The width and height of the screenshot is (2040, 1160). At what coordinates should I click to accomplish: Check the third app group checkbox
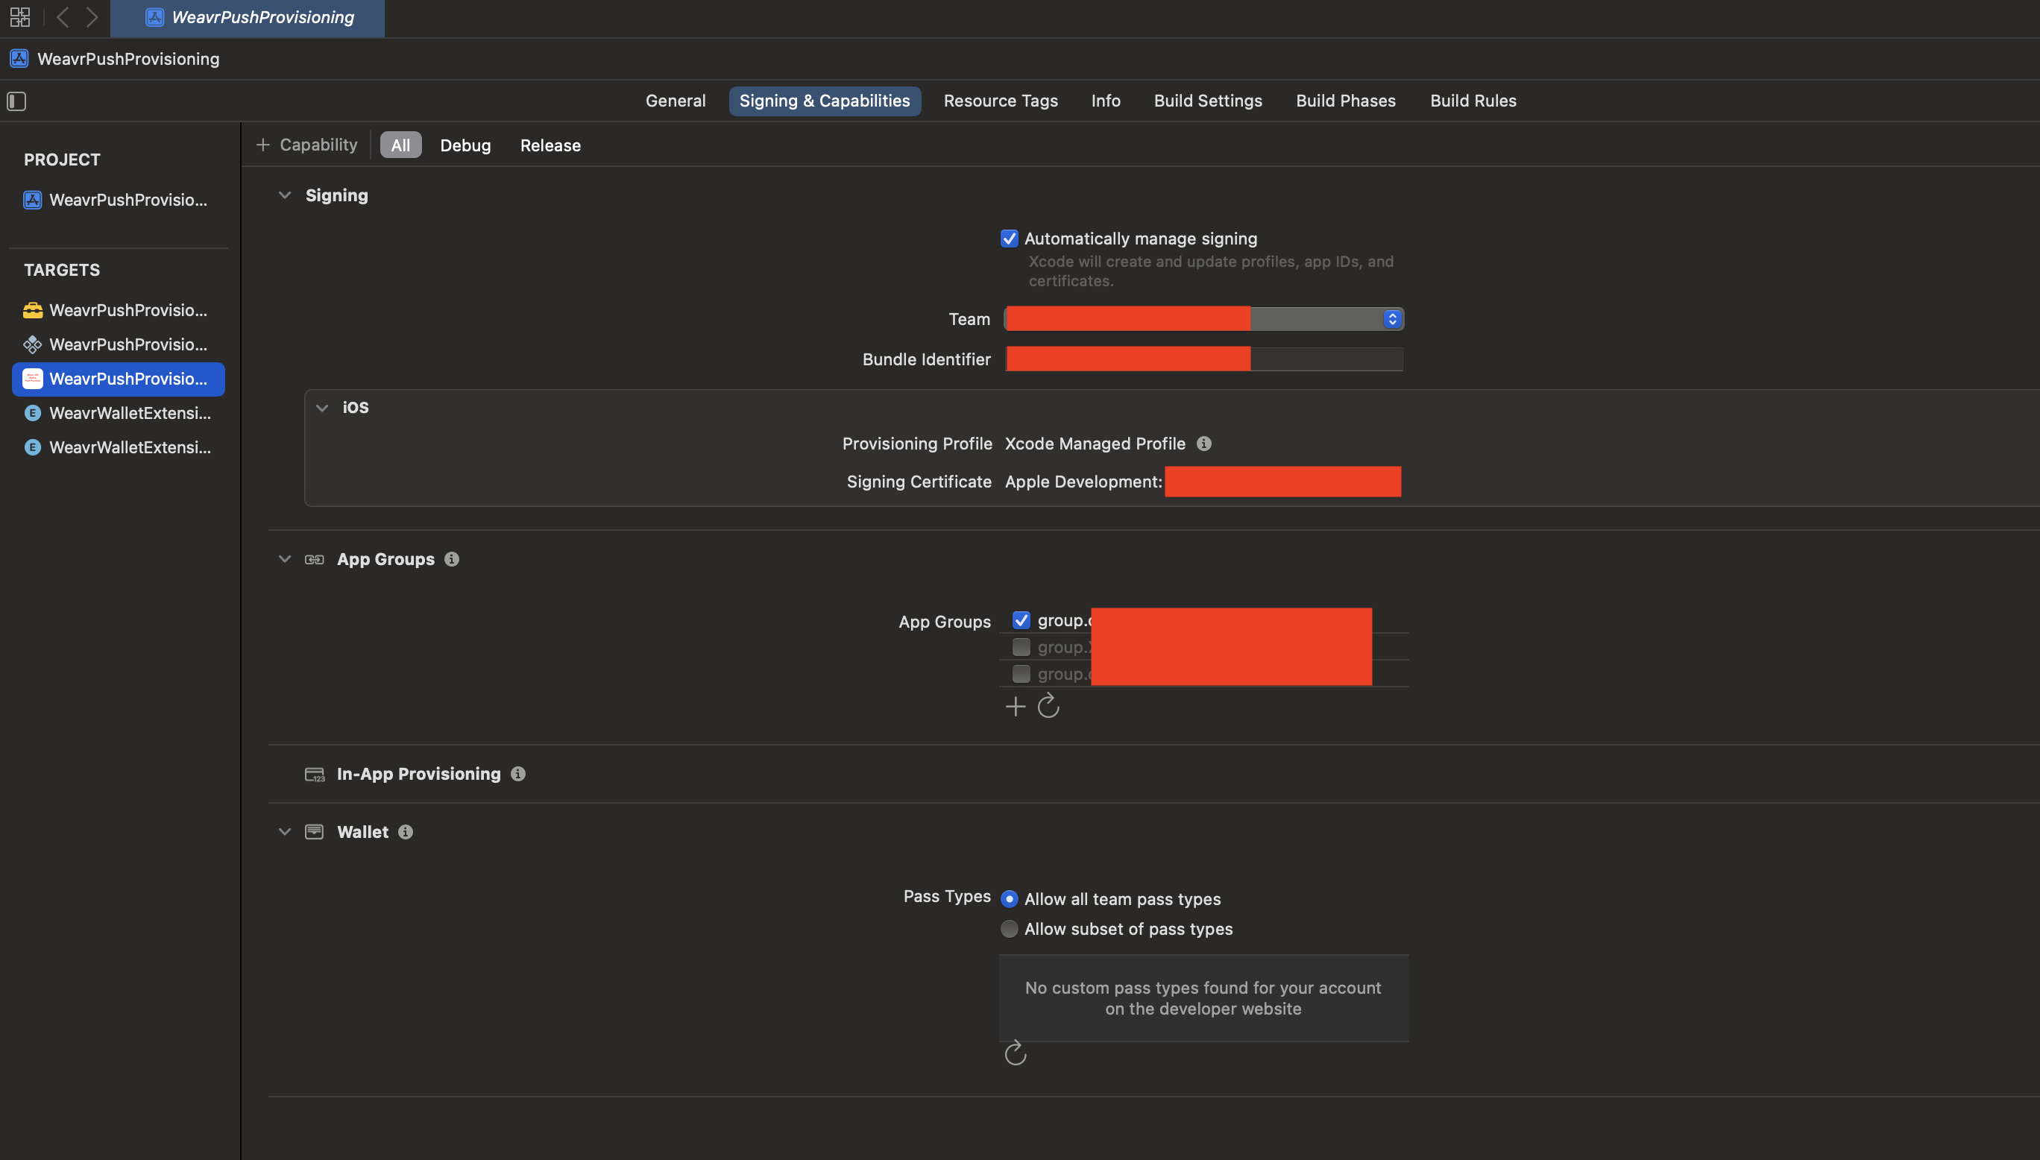(x=1021, y=674)
